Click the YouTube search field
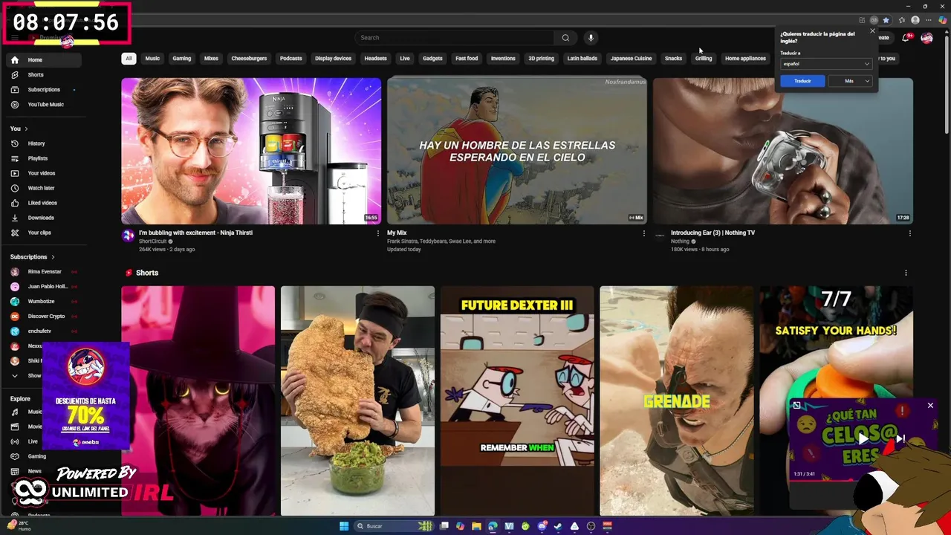The width and height of the screenshot is (951, 535). (454, 38)
